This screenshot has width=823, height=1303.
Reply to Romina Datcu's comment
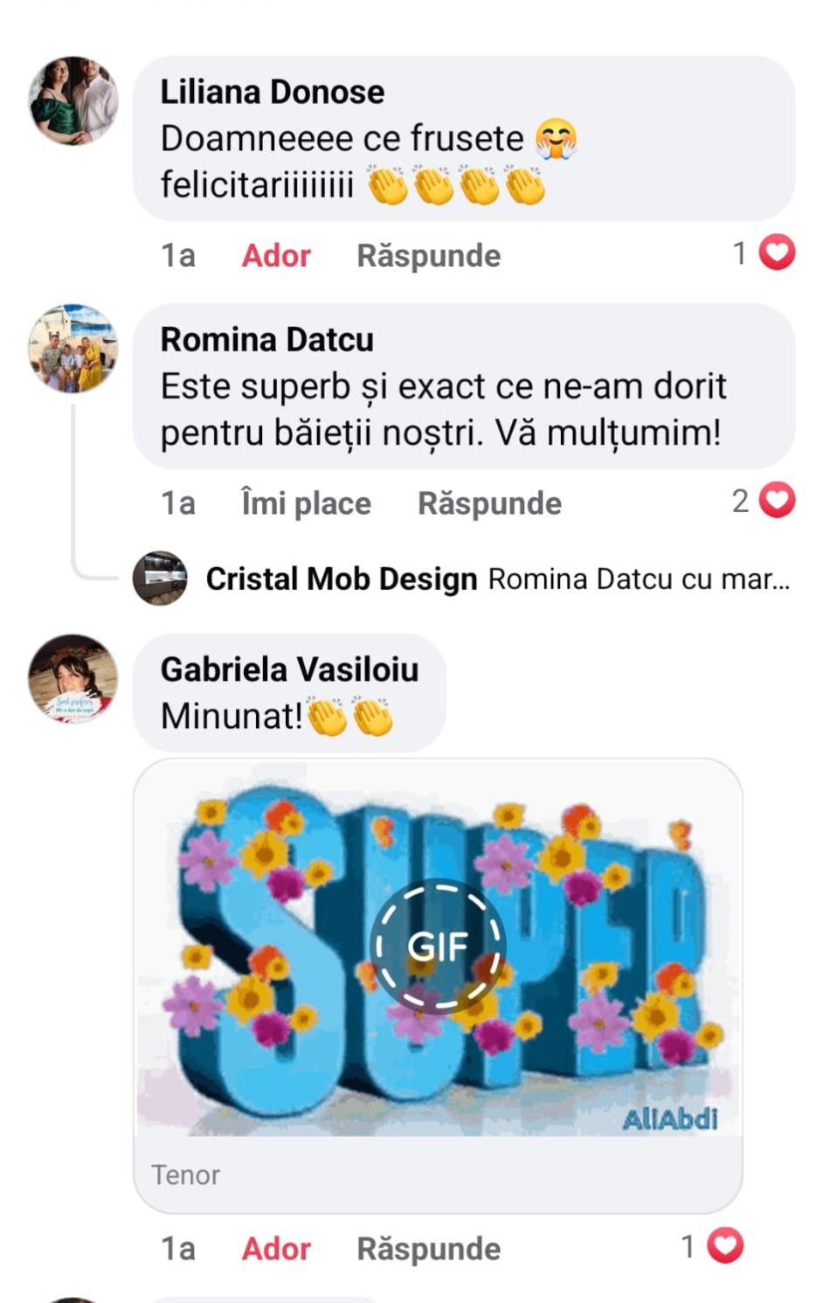pyautogui.click(x=489, y=503)
